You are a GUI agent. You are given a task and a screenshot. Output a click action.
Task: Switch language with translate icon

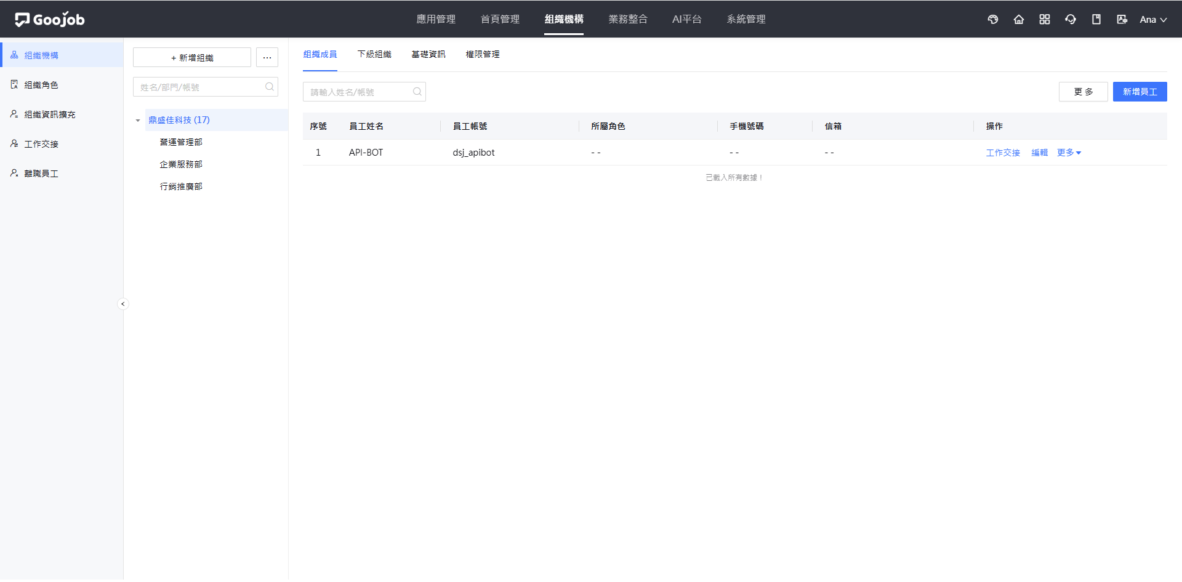point(1122,19)
